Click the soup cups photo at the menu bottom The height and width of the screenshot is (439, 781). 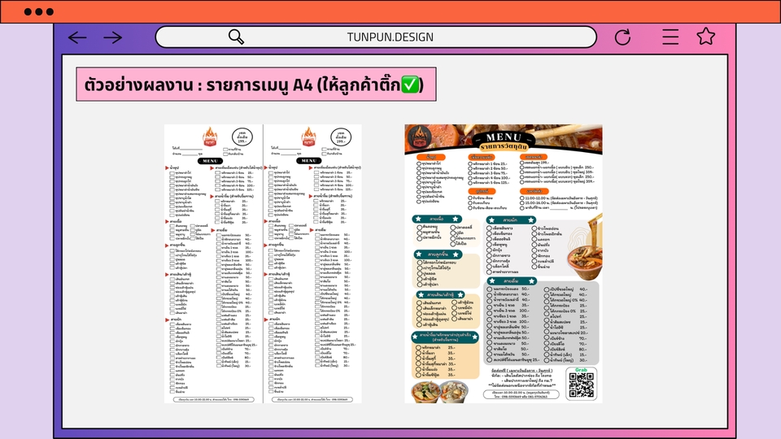[439, 392]
